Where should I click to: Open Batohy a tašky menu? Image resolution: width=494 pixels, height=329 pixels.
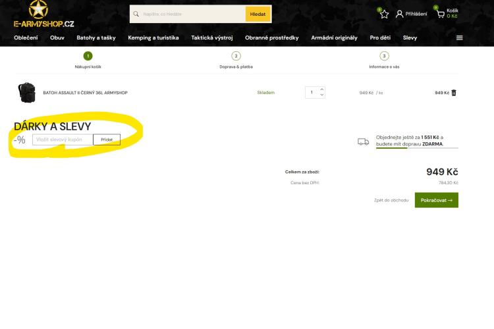tap(96, 38)
